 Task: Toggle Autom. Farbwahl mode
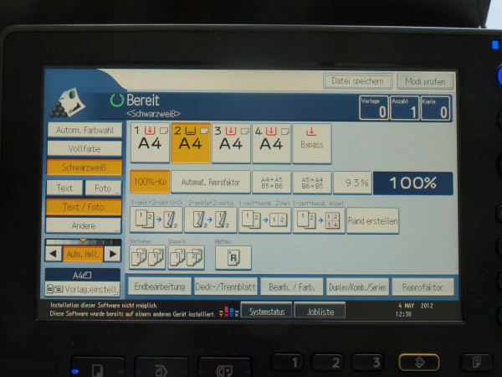coord(84,130)
